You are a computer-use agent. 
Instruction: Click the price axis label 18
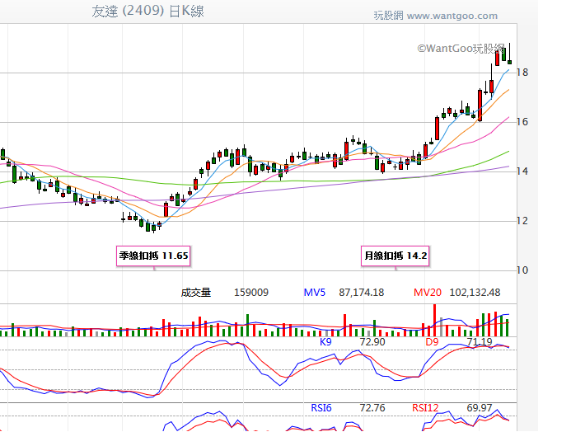point(522,73)
